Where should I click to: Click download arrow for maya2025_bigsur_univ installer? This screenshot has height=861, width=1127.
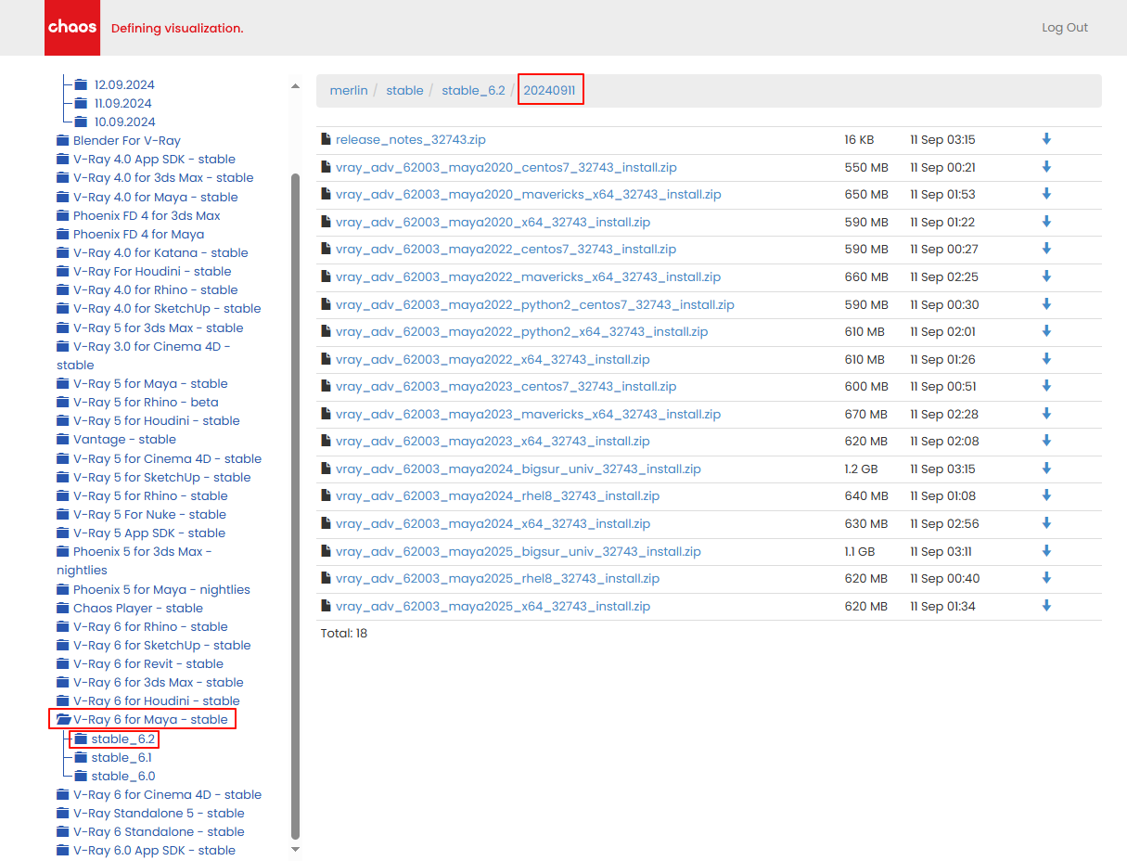1046,551
